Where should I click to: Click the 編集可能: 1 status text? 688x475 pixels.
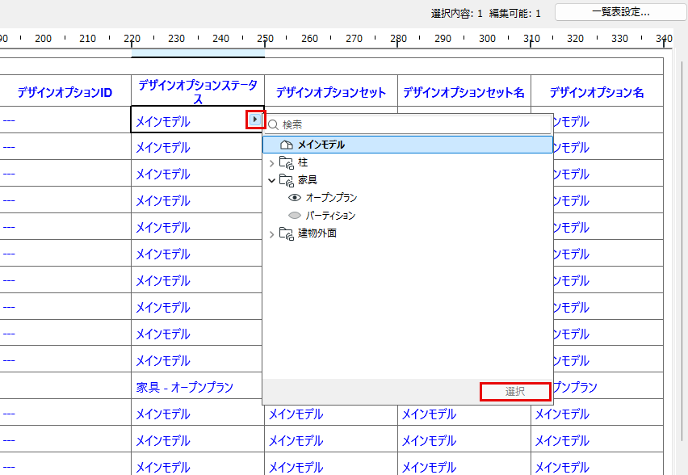tap(514, 14)
